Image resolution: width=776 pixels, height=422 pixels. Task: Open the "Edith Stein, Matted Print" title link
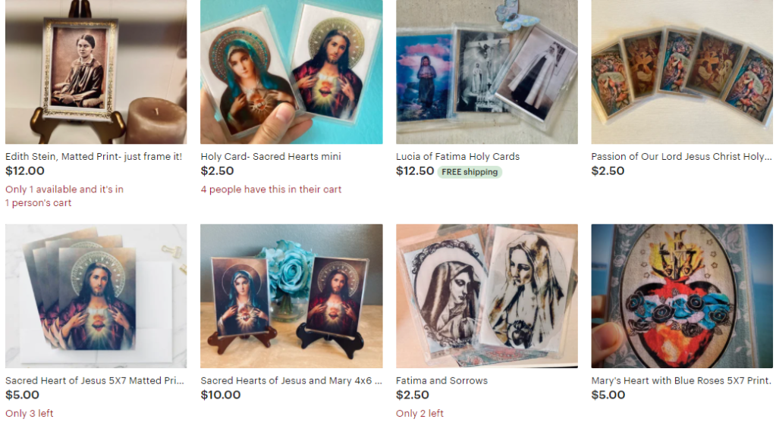coord(93,156)
